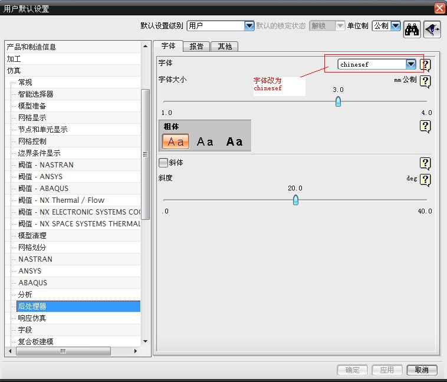Switch to the 报告 tab
447x382 pixels.
pos(196,46)
